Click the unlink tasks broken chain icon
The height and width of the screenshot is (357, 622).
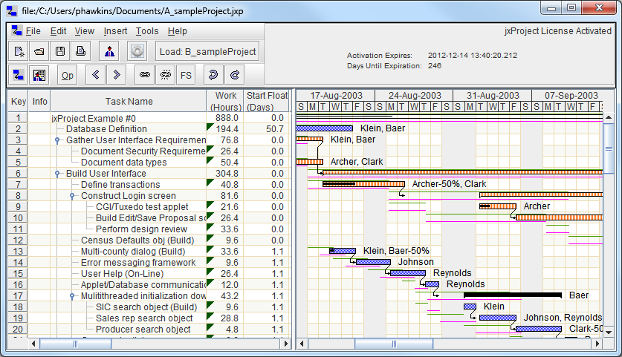click(165, 75)
